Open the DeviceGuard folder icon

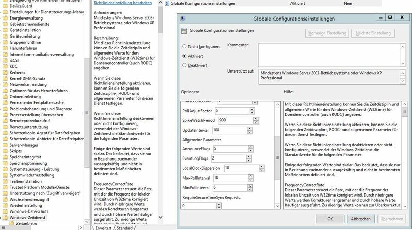coord(5,6)
